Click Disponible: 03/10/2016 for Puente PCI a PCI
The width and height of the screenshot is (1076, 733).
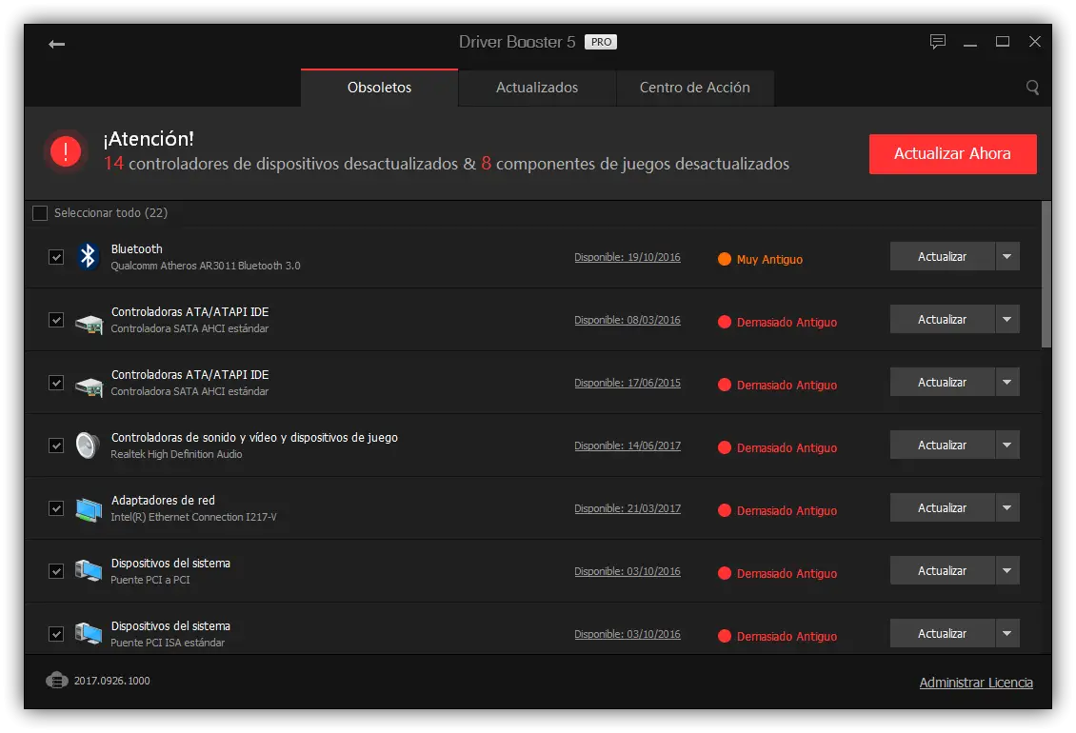click(628, 572)
